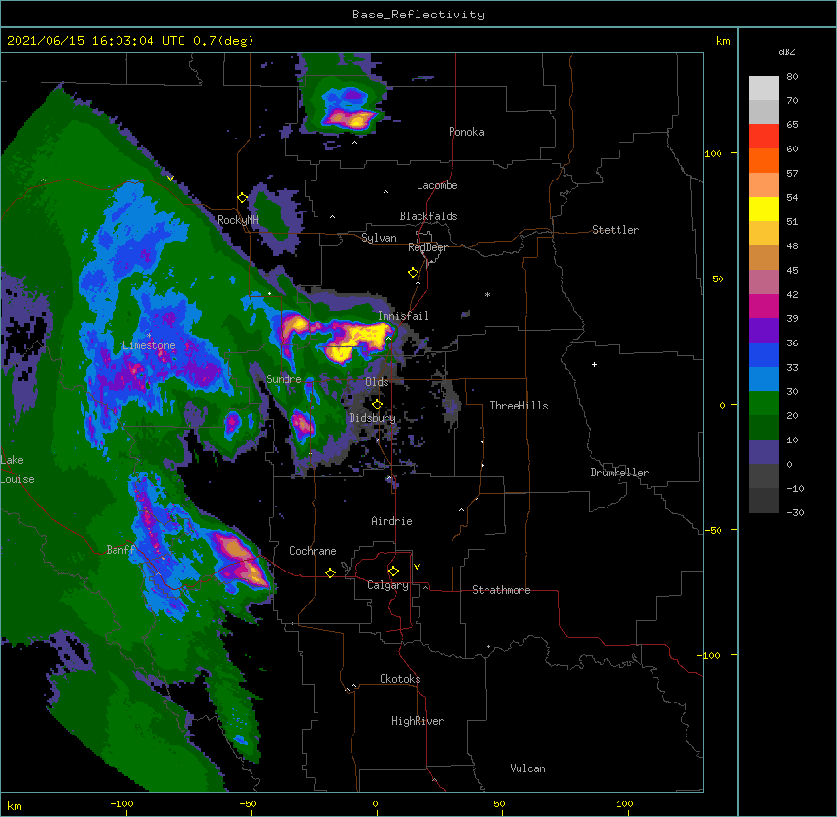Viewport: 837px width, 817px height.
Task: Click the Ponoka city label
Action: pyautogui.click(x=466, y=132)
